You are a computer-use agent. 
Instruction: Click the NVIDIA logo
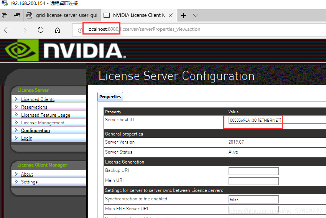click(65, 50)
